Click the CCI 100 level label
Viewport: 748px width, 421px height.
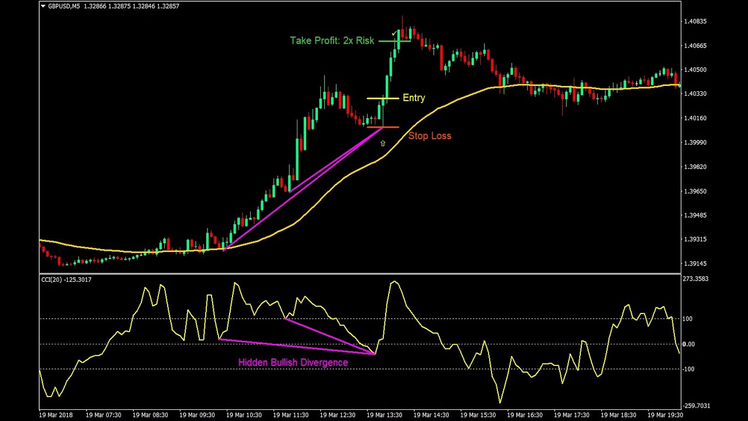[x=687, y=319]
